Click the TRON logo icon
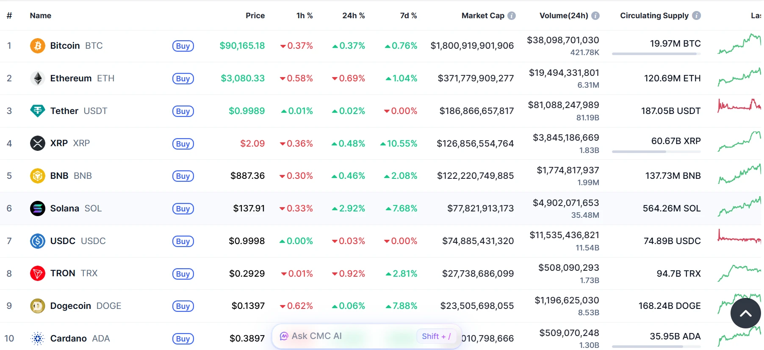Viewport: 764px width, 350px height. [x=38, y=273]
